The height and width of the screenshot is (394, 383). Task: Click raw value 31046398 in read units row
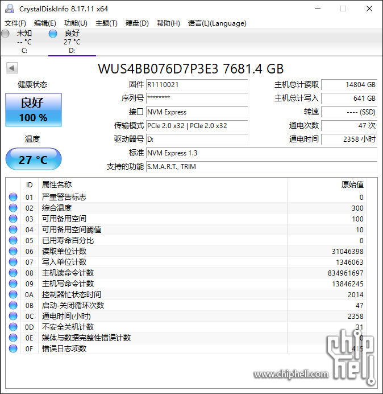pyautogui.click(x=347, y=251)
